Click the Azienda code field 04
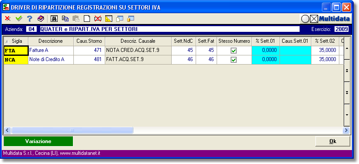This screenshot has height=164, width=359. (31, 29)
